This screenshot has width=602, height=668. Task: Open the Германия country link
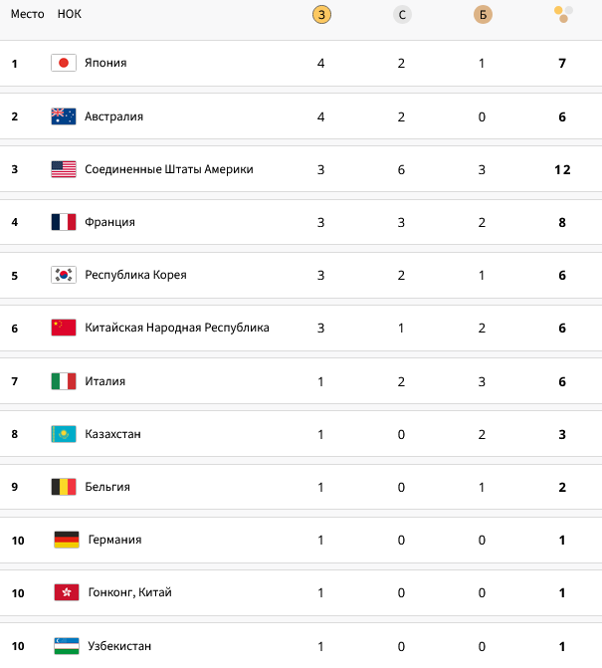[114, 540]
